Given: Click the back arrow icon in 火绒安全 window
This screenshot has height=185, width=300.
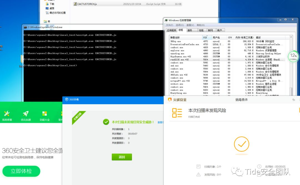Looking at the screenshot, I should tap(294, 100).
